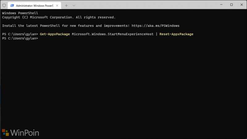Click the Microsoft.Windows.StartMenuExperienceHost argument text

(113, 34)
